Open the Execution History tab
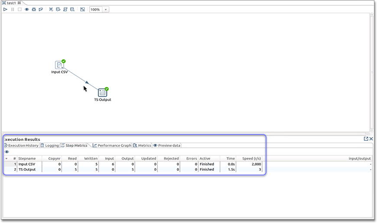The width and height of the screenshot is (377, 223). pyautogui.click(x=21, y=146)
